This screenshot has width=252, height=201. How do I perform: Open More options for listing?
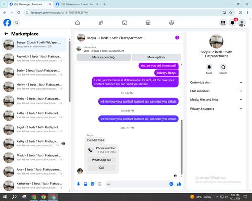(156, 57)
